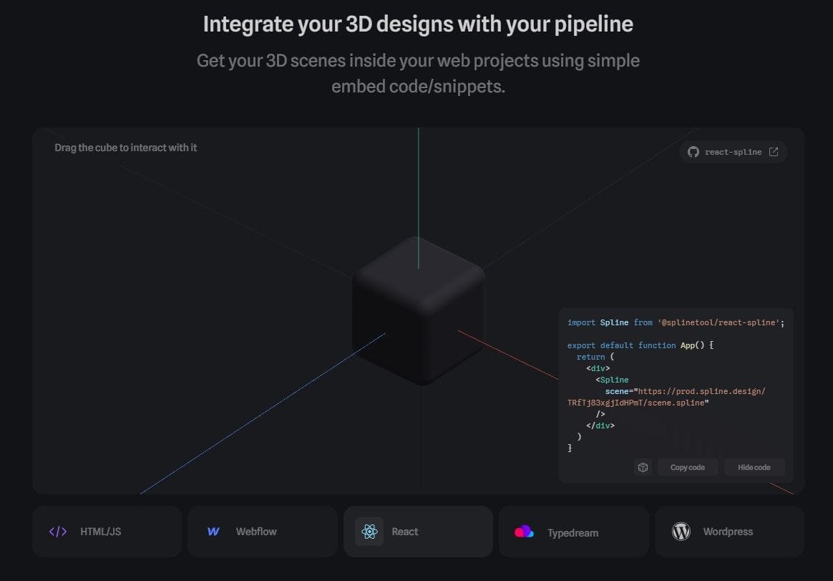Open the react-spline GitHub repository link
This screenshot has width=833, height=581.
(x=733, y=152)
